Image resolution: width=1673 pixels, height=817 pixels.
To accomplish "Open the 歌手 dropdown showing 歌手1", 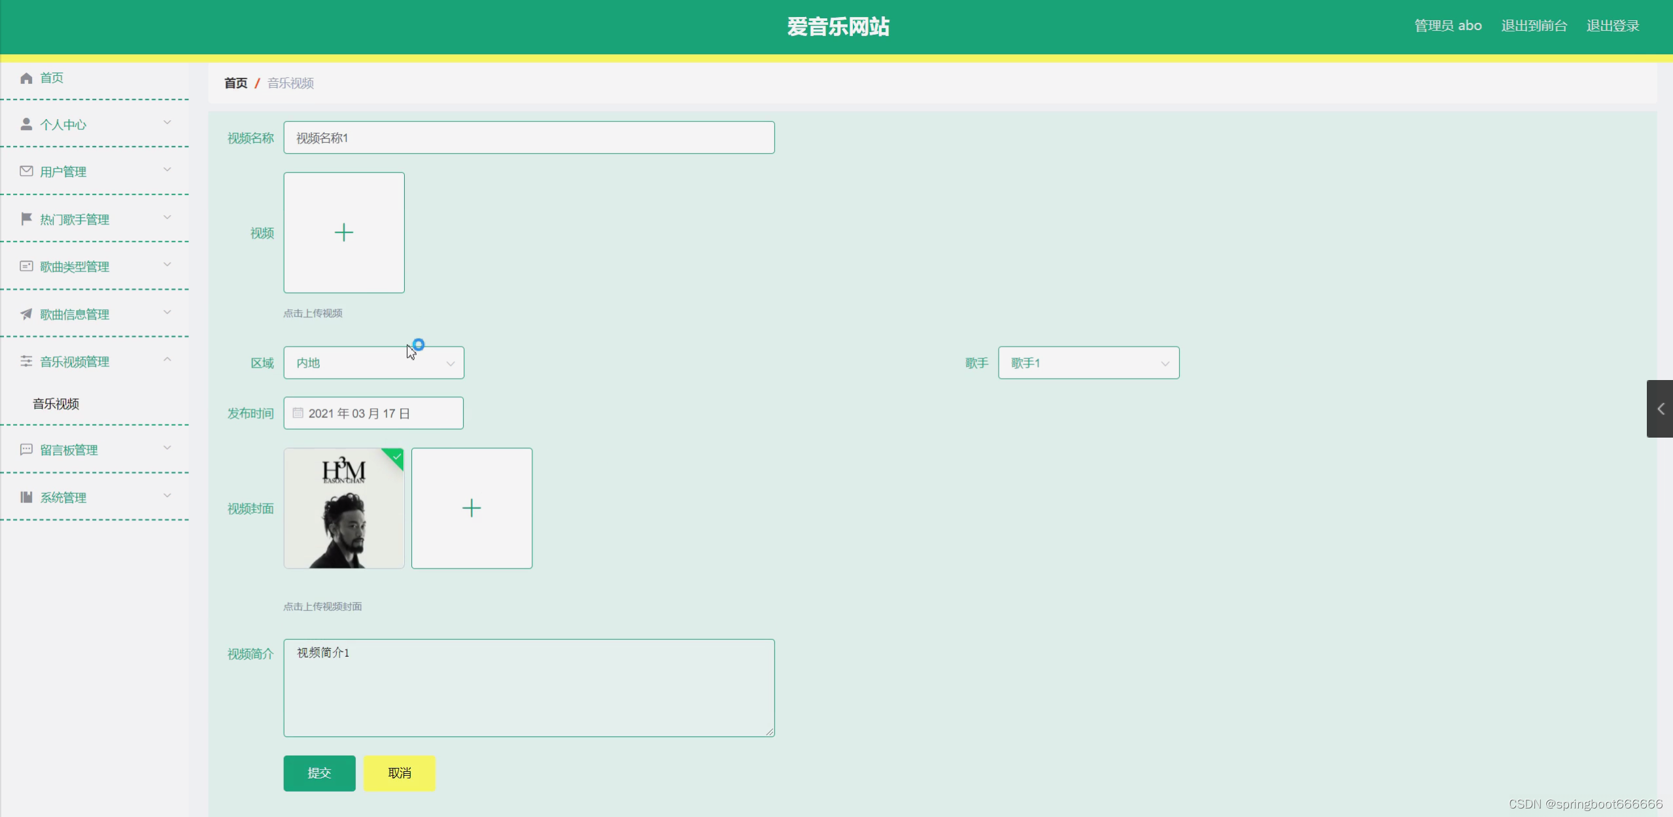I will (x=1088, y=363).
